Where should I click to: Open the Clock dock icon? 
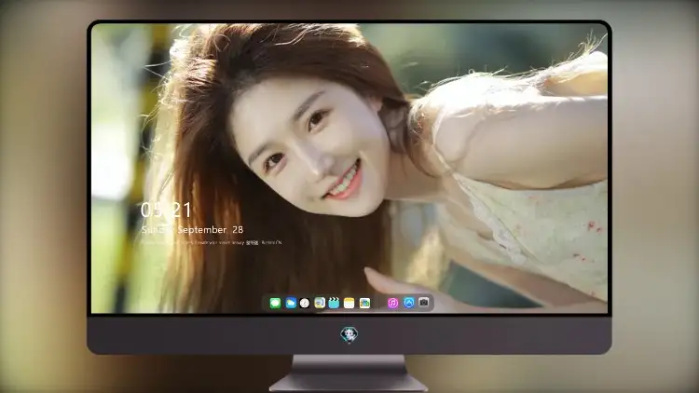point(305,303)
